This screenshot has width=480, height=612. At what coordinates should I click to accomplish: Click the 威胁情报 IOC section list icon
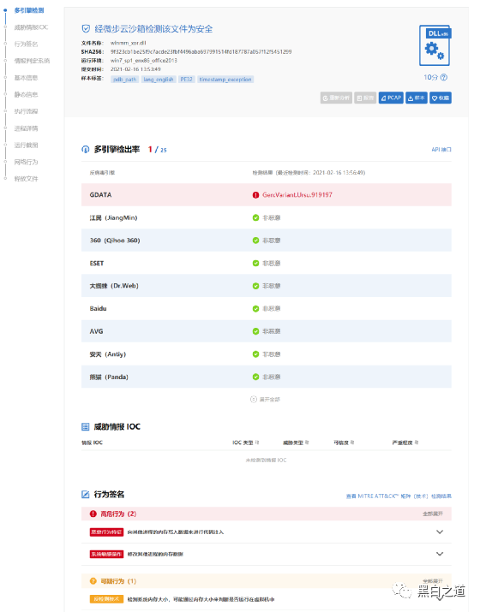pyautogui.click(x=85, y=426)
